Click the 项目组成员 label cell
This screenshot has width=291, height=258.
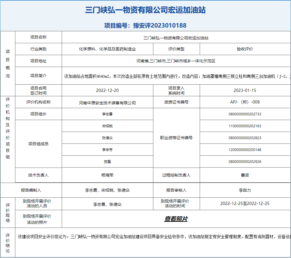pyautogui.click(x=39, y=144)
